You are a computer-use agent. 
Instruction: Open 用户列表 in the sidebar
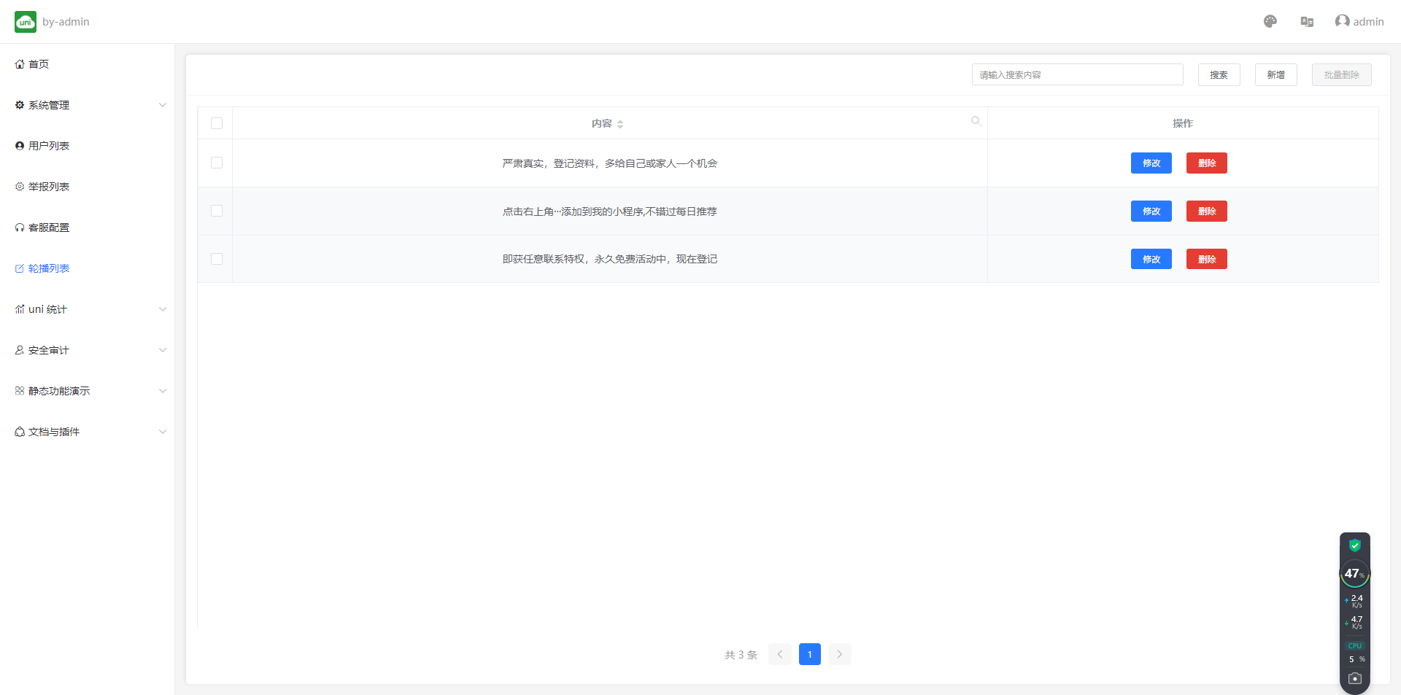pos(87,146)
